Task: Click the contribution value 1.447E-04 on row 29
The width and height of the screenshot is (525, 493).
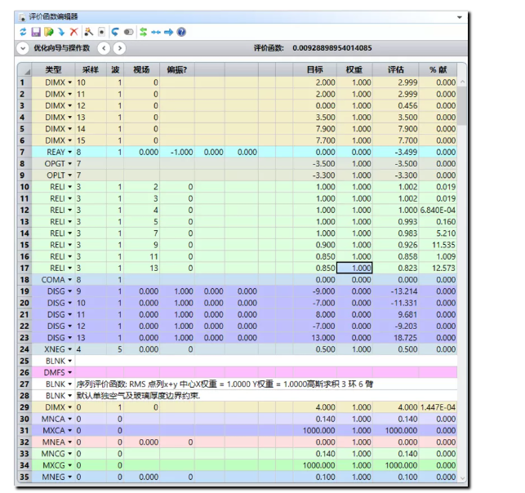Action: 438,407
